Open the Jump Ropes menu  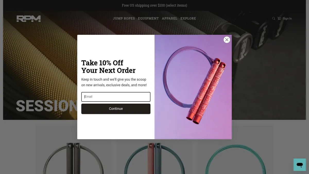124,19
